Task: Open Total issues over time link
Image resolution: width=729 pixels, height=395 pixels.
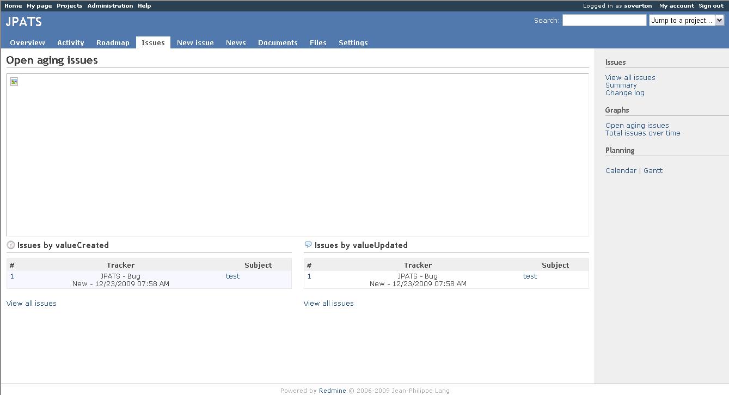Action: [643, 133]
